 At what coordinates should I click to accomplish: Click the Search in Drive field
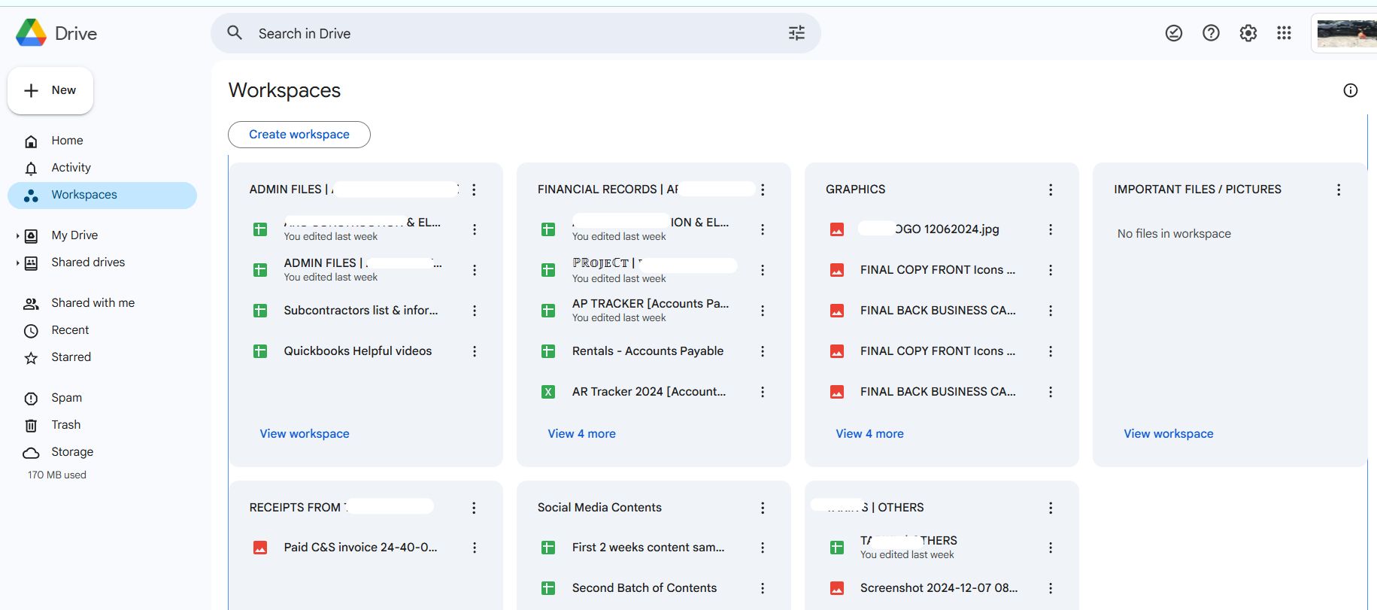515,33
